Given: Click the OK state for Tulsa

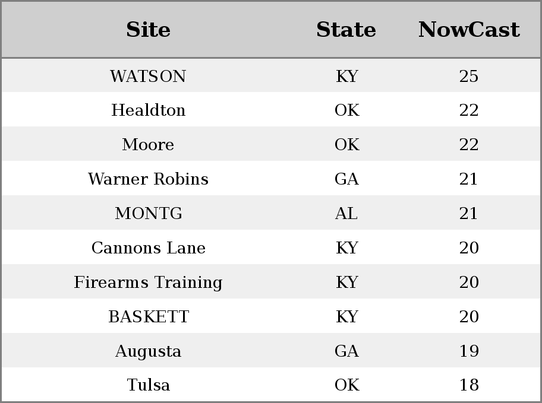Looking at the screenshot, I should [346, 385].
